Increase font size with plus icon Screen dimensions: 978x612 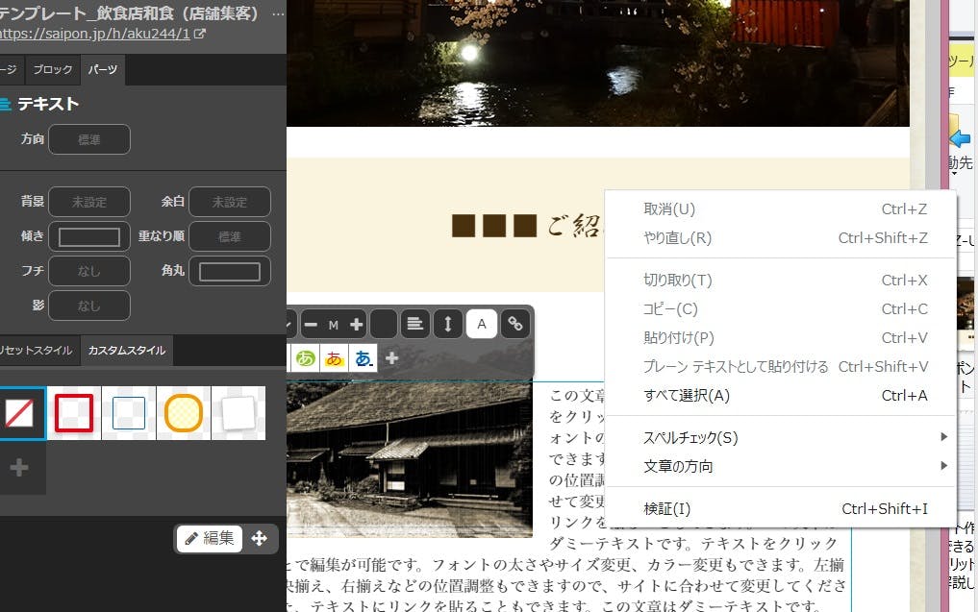357,325
